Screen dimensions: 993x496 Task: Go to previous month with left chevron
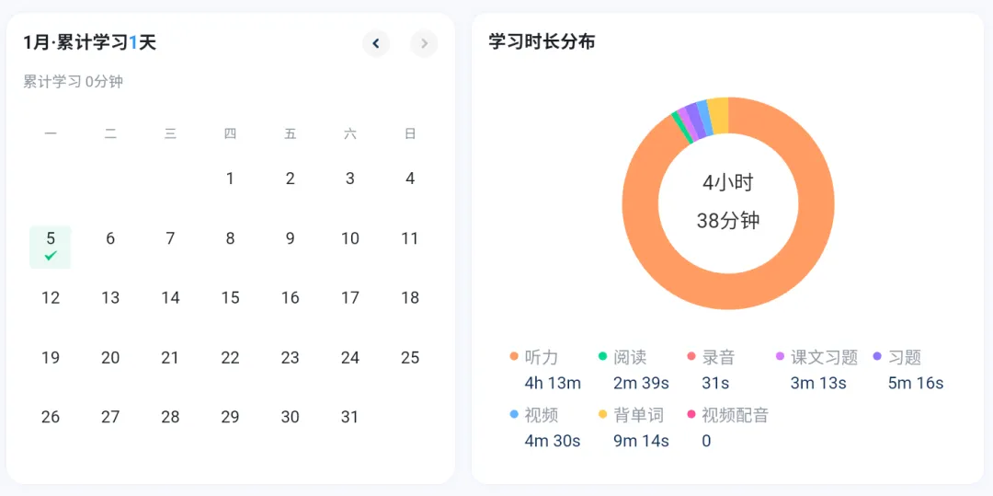point(375,43)
